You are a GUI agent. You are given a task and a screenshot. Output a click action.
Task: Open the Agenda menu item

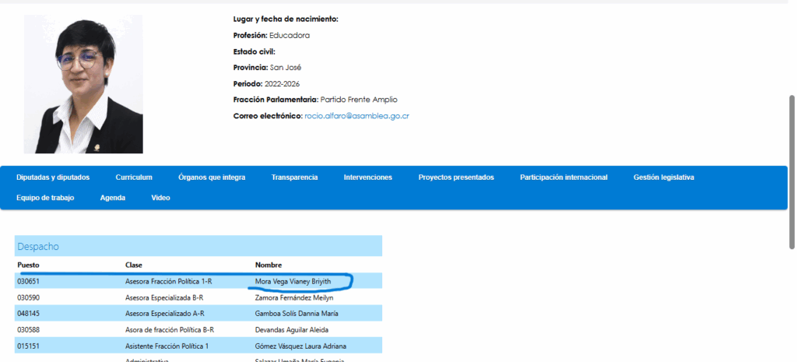[113, 198]
